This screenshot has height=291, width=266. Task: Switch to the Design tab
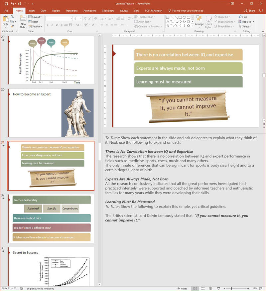tap(56, 11)
